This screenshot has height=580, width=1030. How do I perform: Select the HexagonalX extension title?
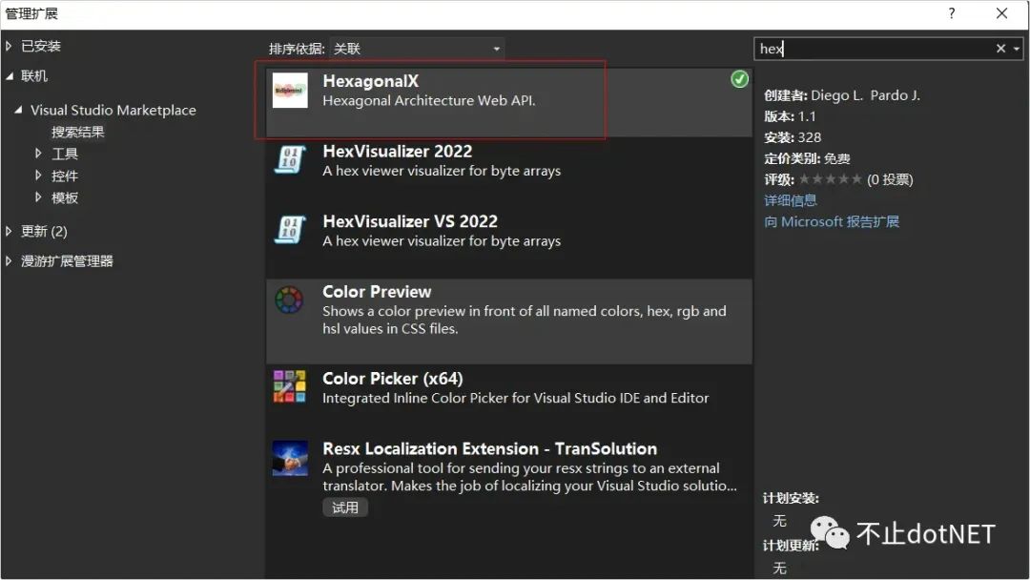370,81
